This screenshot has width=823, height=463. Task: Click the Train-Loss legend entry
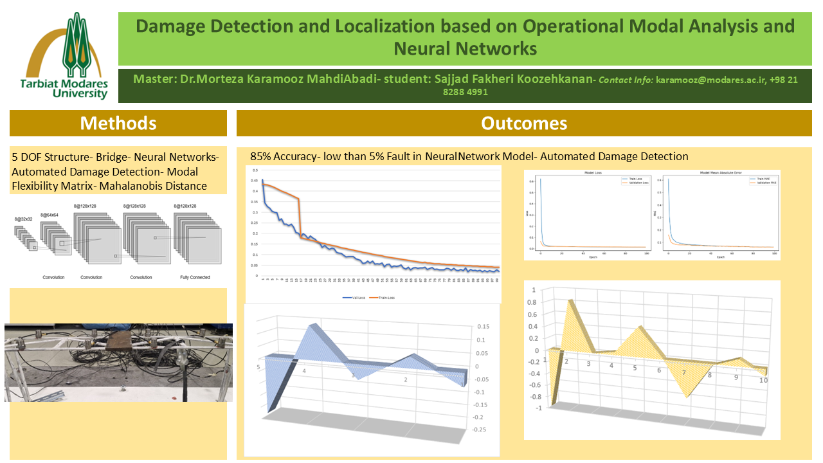(387, 298)
